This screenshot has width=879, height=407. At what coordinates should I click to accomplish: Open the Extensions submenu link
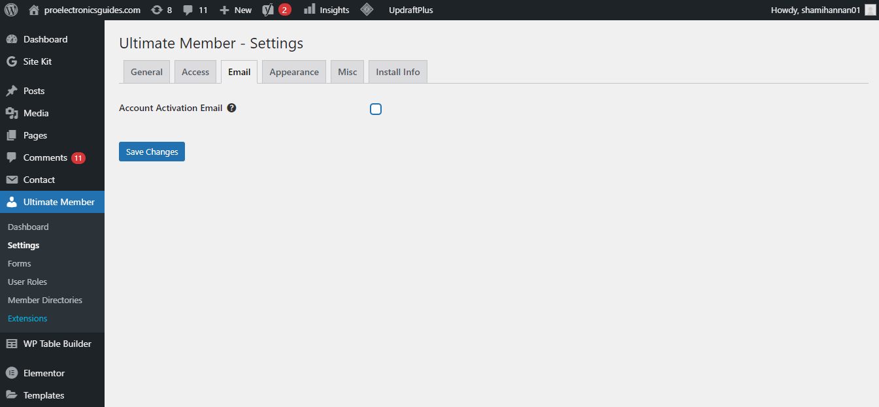(27, 318)
